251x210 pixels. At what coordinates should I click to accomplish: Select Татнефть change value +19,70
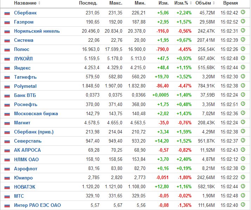coord(162,77)
